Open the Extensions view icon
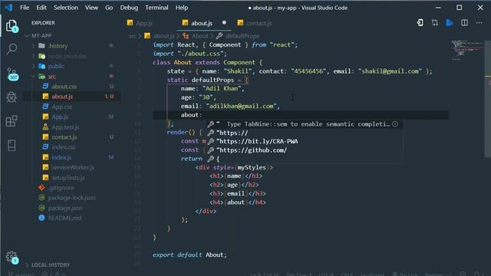491x276 pixels. [12, 121]
